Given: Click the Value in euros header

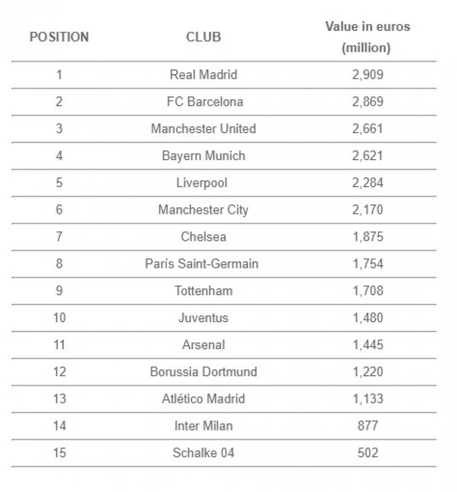Looking at the screenshot, I should 367,37.
